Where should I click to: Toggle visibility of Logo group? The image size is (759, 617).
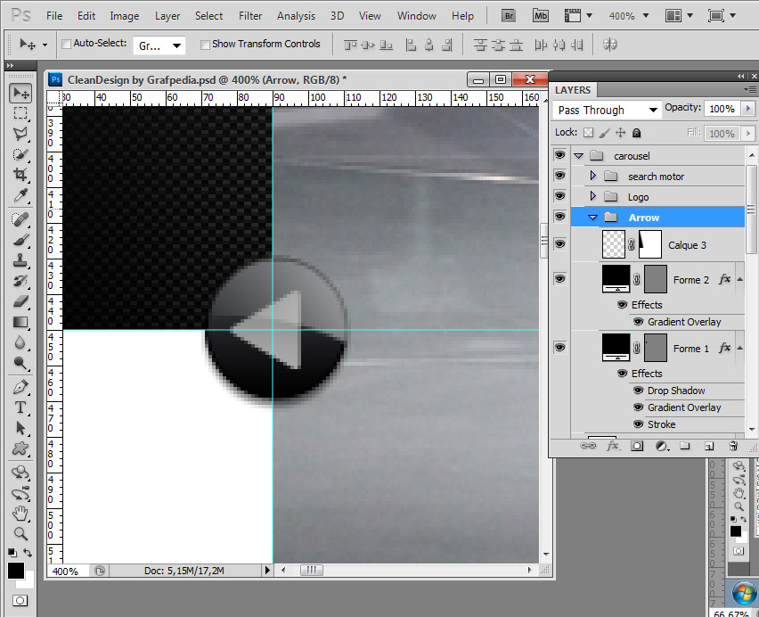tap(559, 195)
